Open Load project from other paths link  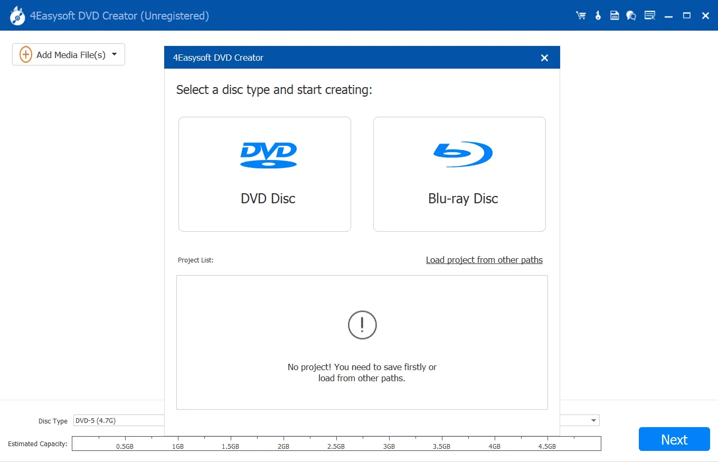484,260
